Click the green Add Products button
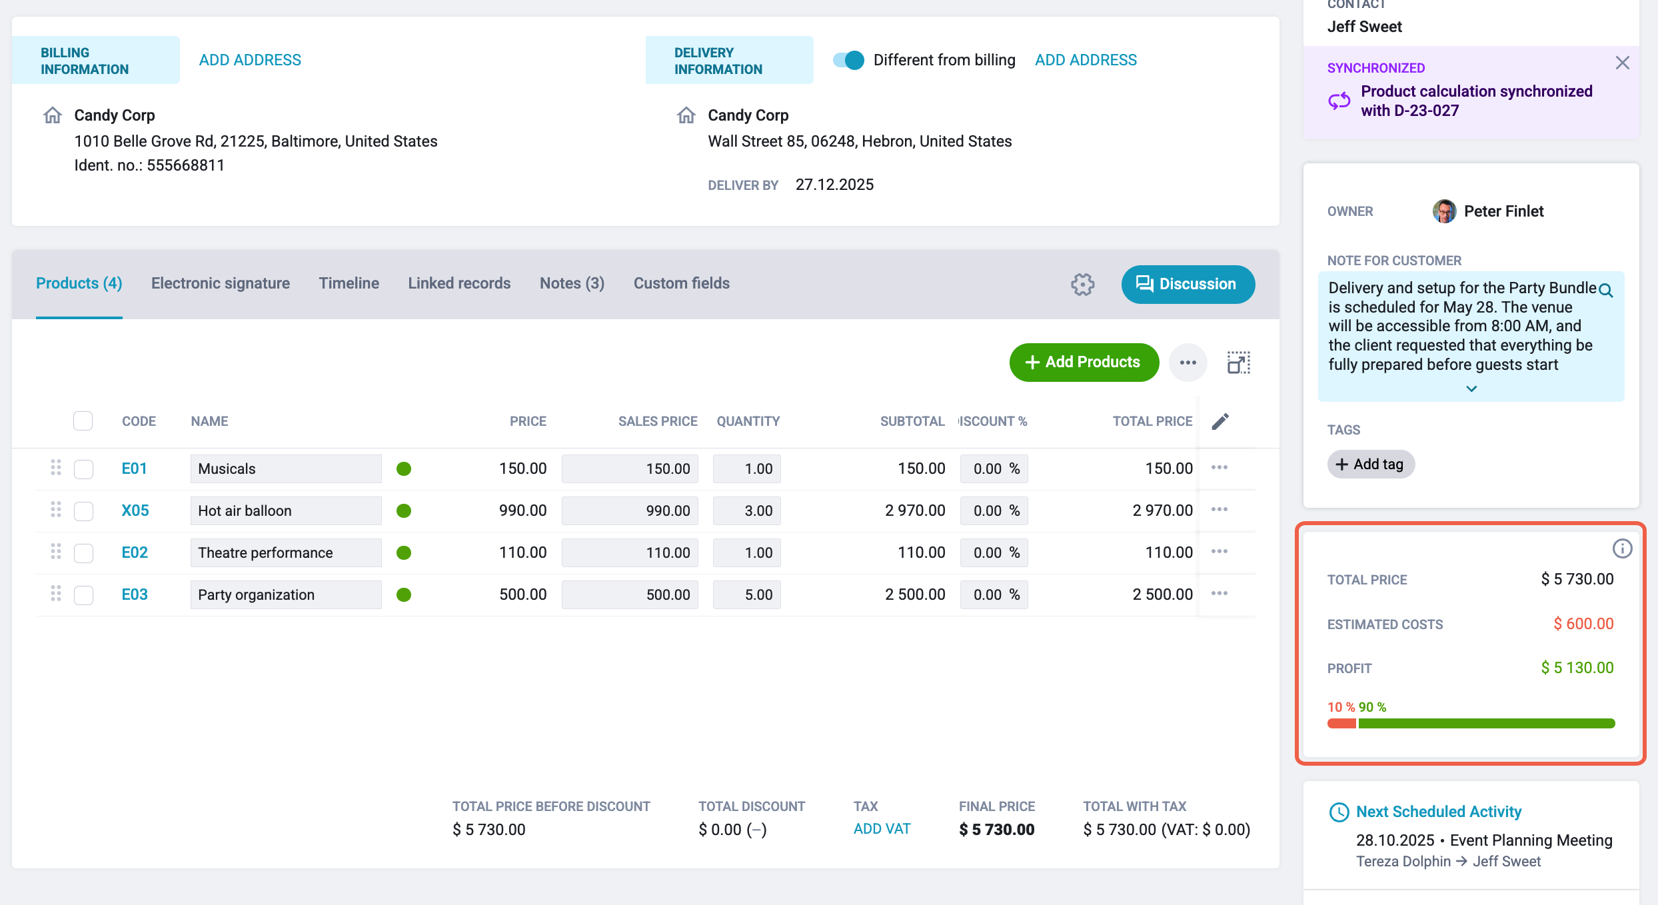 [1084, 363]
